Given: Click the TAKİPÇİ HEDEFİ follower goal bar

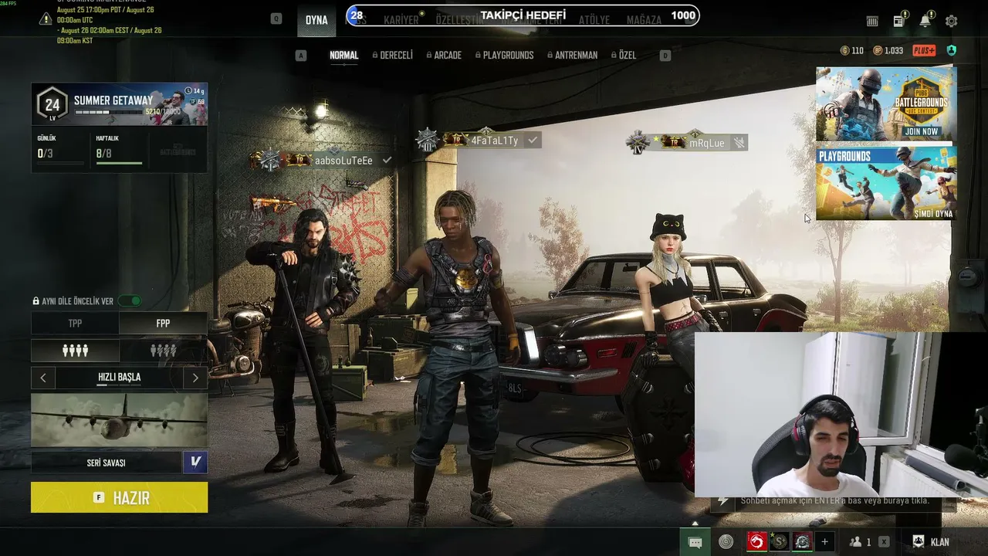Looking at the screenshot, I should [x=523, y=15].
